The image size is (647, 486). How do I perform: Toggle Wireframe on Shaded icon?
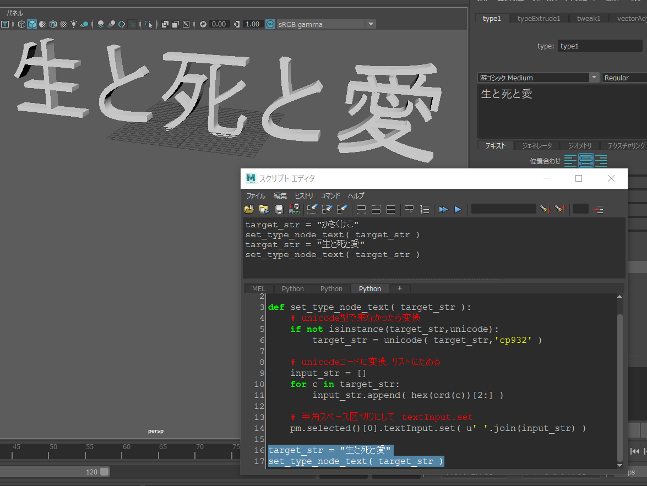tap(53, 24)
